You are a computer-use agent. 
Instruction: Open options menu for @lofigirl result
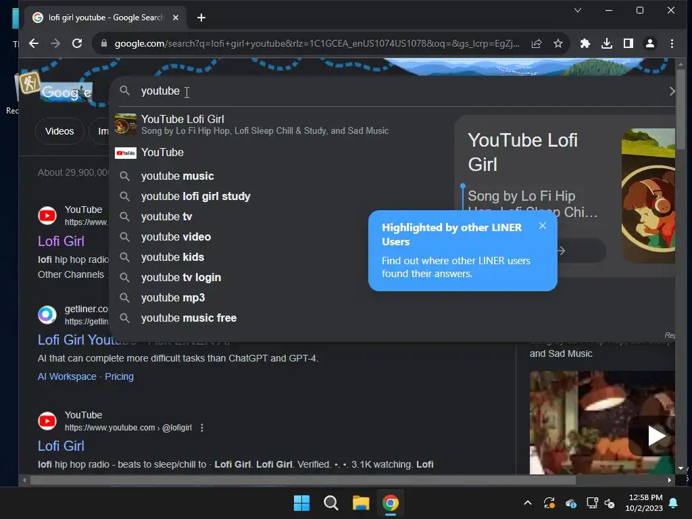pyautogui.click(x=202, y=428)
